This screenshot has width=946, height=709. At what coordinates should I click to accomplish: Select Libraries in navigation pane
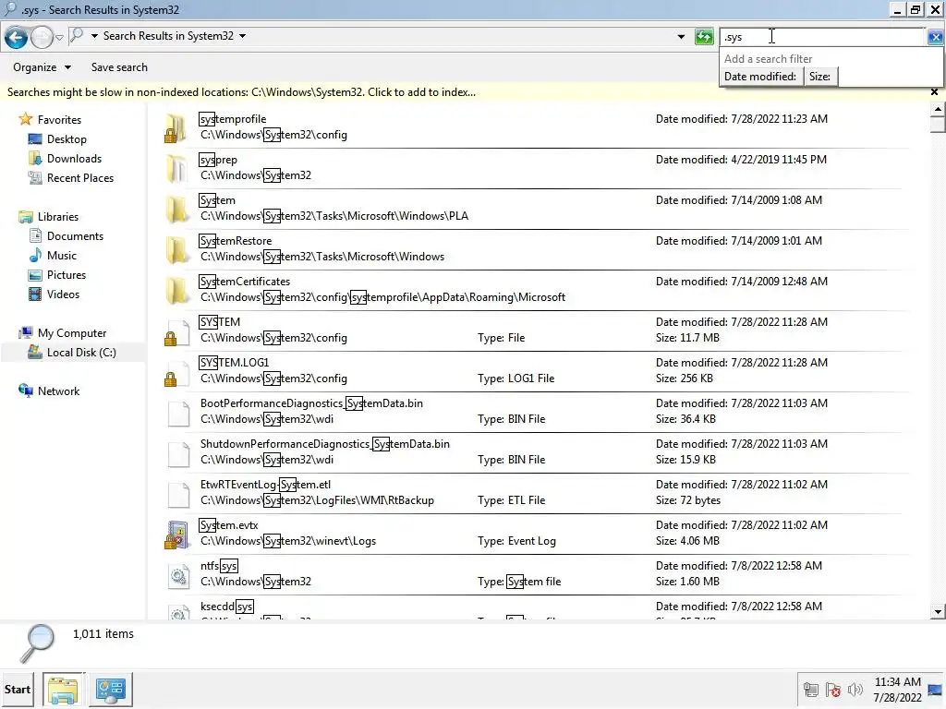pyautogui.click(x=57, y=216)
